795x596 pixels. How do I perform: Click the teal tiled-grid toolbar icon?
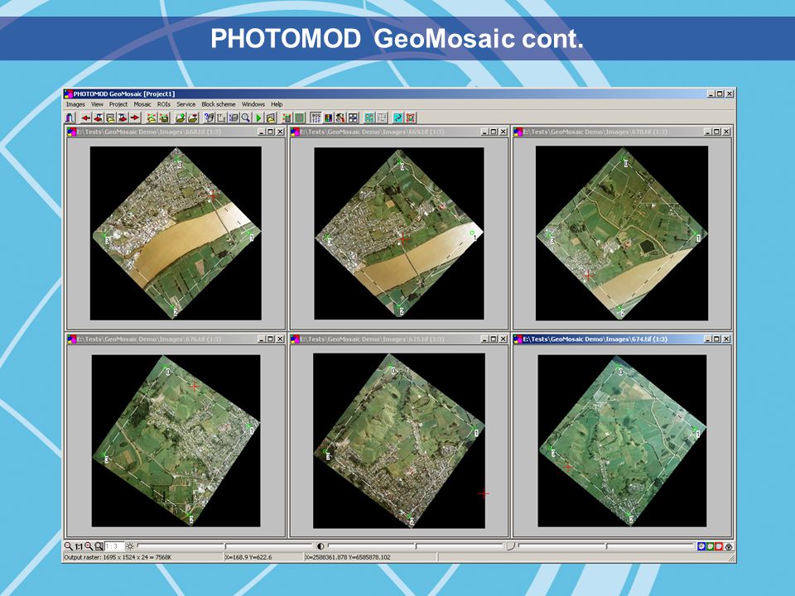coord(369,118)
